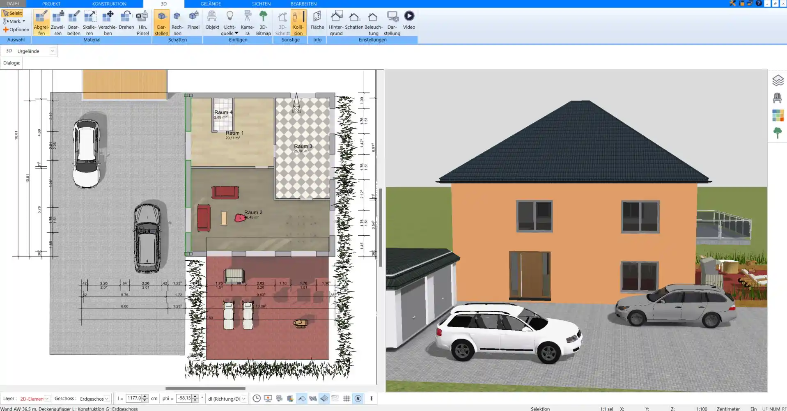Switch to the BEARBEITEN tab

(303, 4)
